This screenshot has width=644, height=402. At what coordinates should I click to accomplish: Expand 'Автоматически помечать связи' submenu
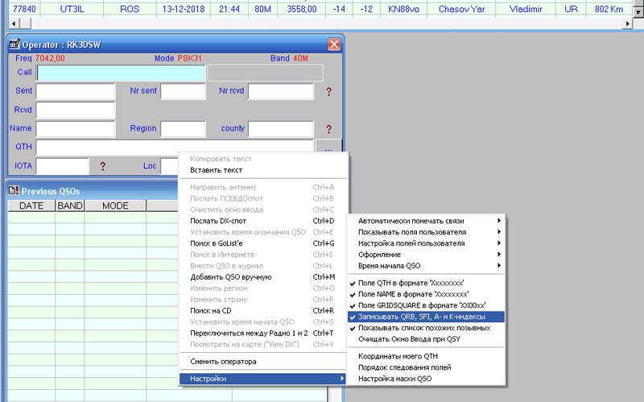pyautogui.click(x=411, y=221)
